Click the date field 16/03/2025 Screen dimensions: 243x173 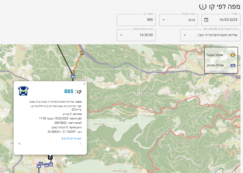click(221, 20)
